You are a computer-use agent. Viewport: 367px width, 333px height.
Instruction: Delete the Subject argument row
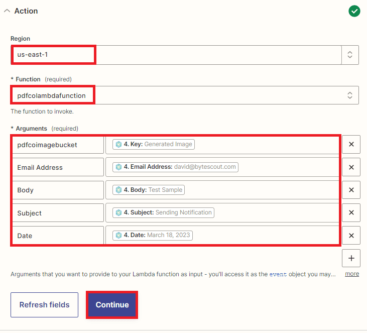point(351,212)
